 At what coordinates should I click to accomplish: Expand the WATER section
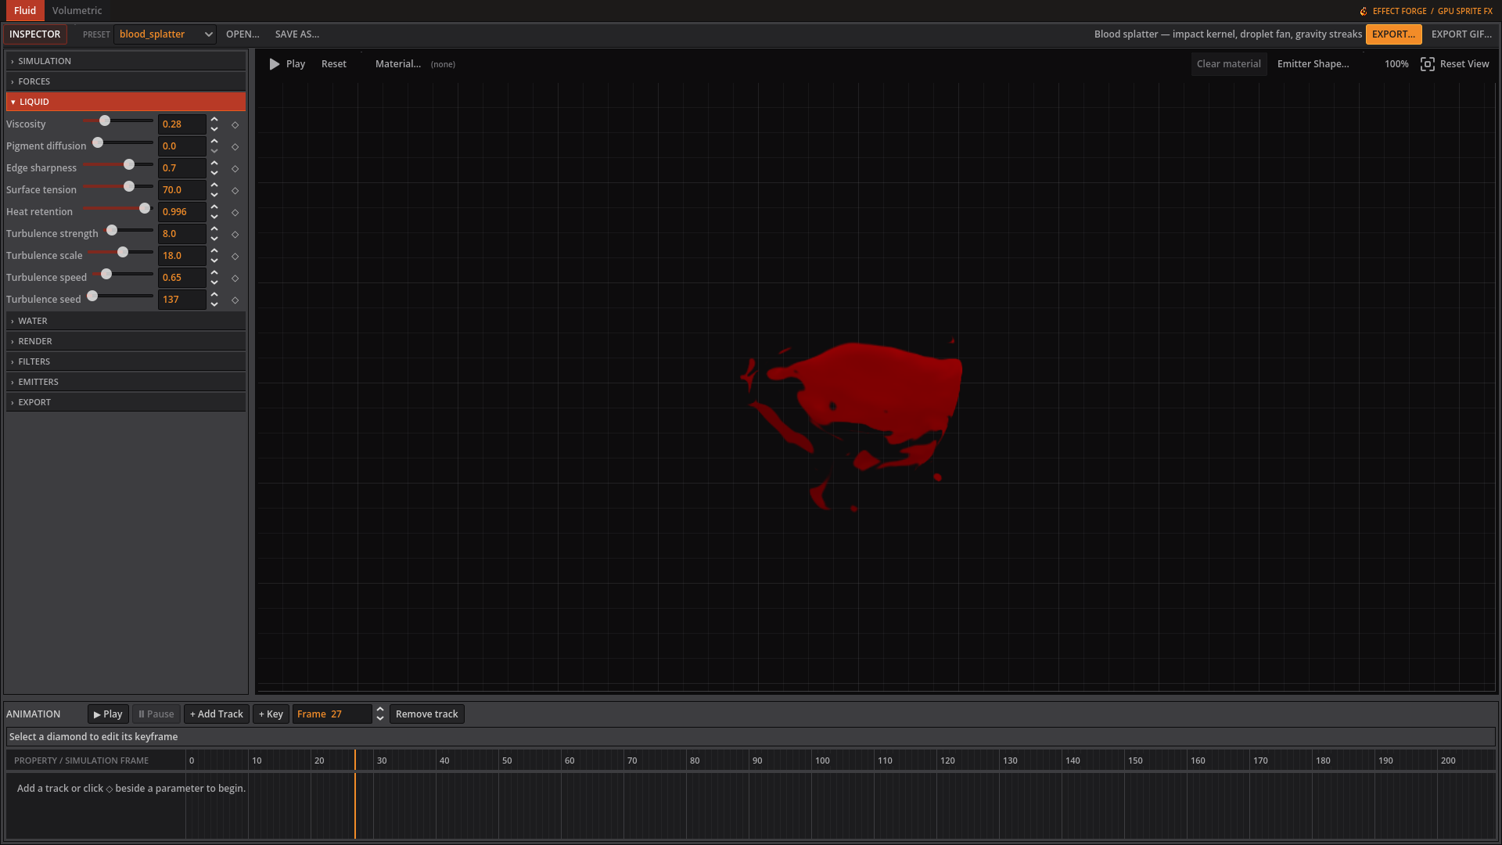[x=126, y=321]
